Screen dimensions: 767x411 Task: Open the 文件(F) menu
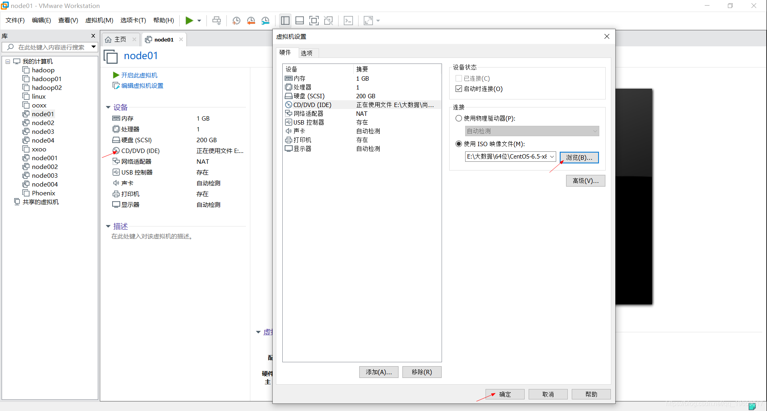[15, 20]
